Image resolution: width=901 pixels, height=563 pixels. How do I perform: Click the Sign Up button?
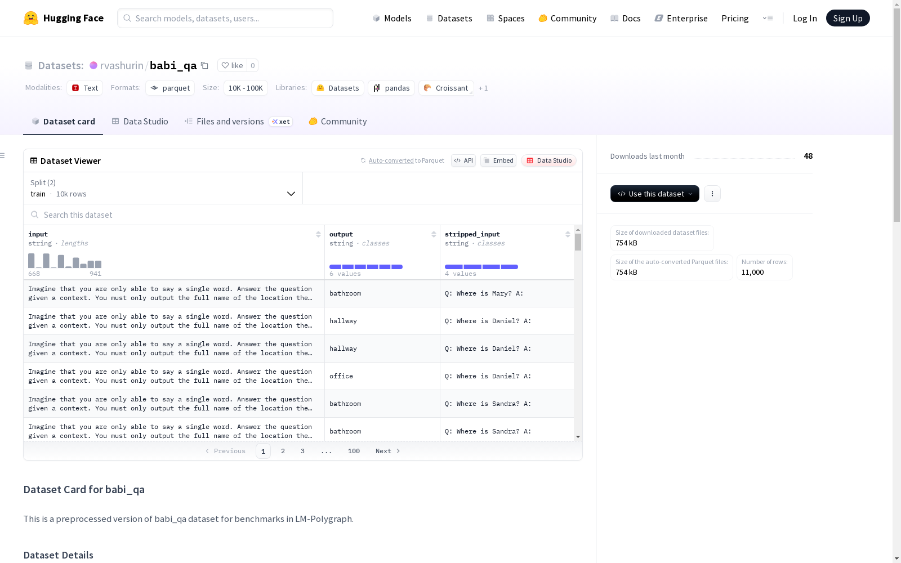tap(848, 18)
